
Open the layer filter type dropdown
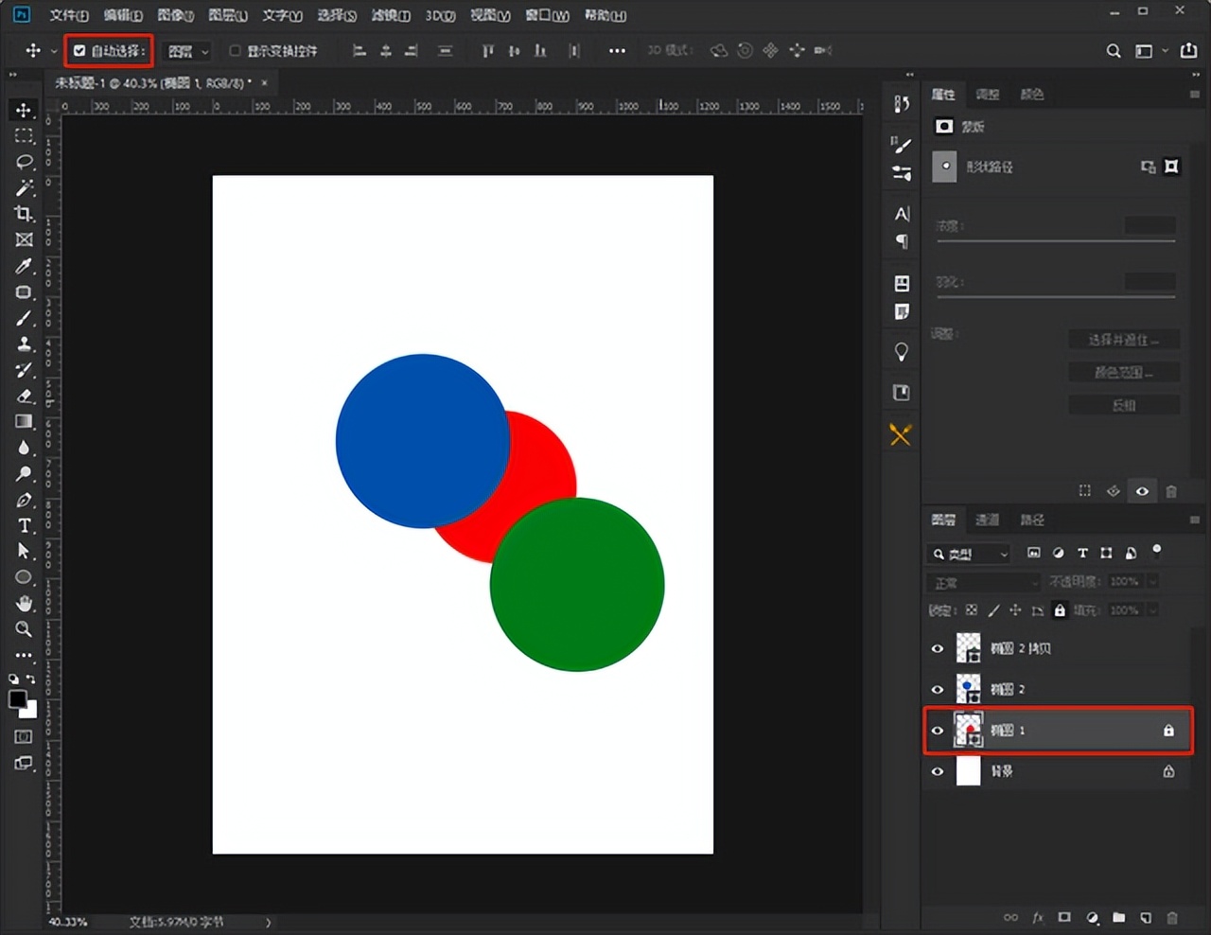tap(971, 554)
